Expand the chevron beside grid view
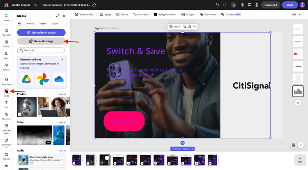This screenshot has height=170, width=308. click(x=301, y=145)
